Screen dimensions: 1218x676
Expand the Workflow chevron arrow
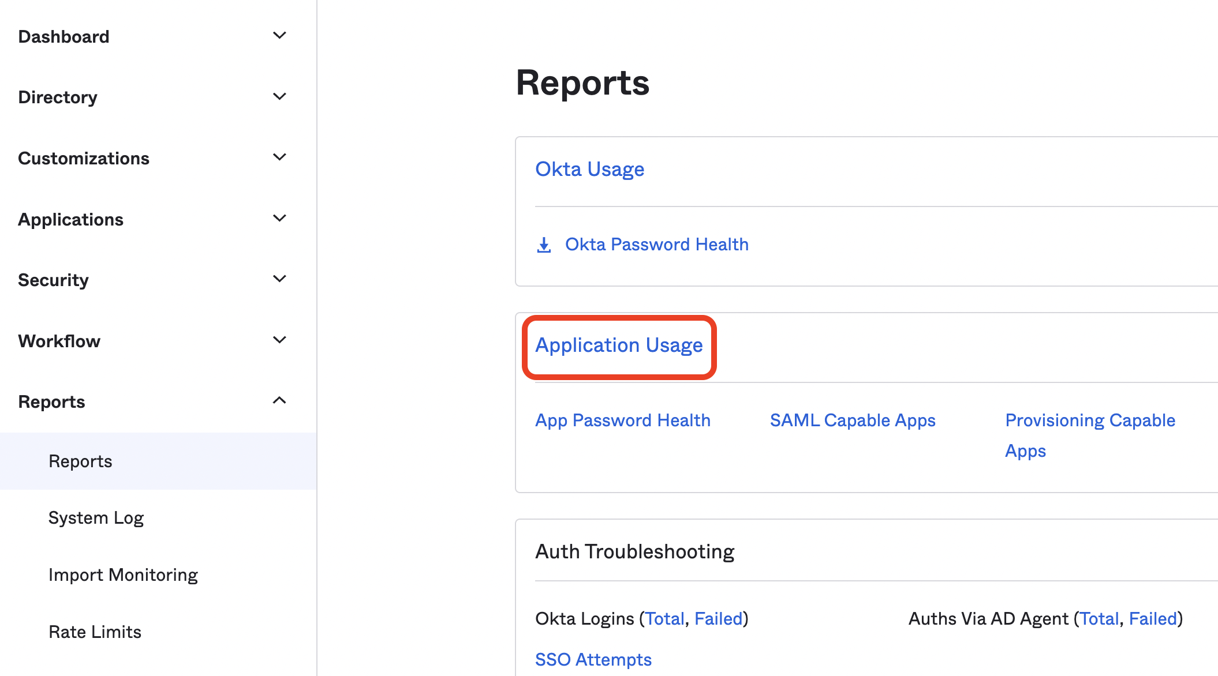pyautogui.click(x=279, y=340)
